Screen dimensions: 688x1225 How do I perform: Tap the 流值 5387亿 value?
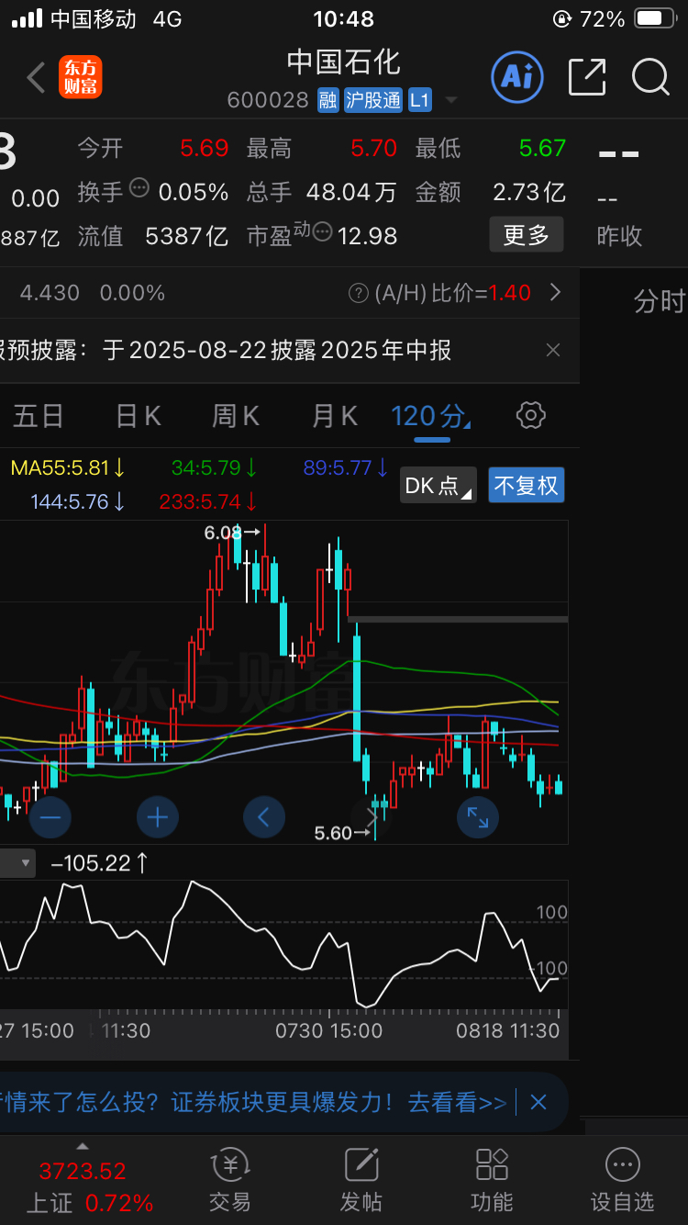(186, 236)
